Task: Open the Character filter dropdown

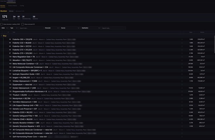Action: (x=52, y=28)
